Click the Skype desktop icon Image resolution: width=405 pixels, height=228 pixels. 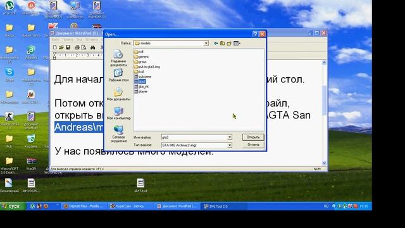click(x=9, y=75)
